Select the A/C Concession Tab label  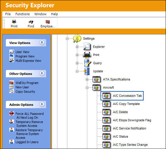click(127, 96)
